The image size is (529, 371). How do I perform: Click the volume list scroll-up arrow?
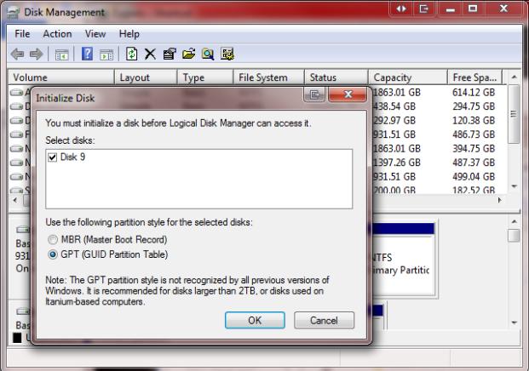(514, 77)
